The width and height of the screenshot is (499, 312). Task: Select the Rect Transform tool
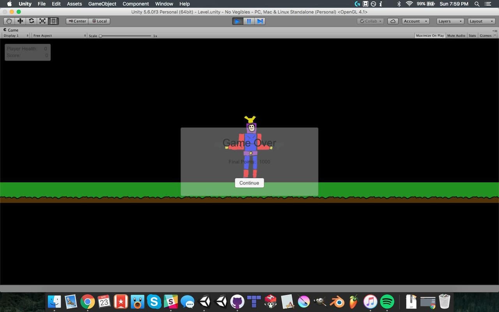(x=53, y=21)
